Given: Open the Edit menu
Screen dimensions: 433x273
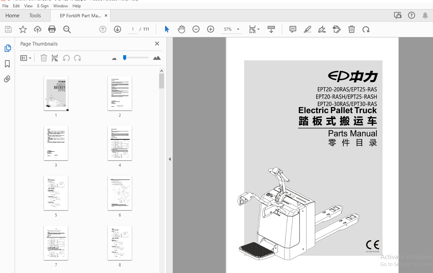Looking at the screenshot, I should pyautogui.click(x=16, y=6).
